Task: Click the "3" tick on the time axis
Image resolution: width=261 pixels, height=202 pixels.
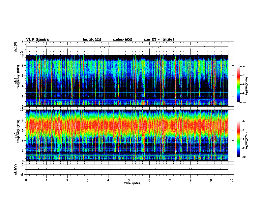Action: point(88,180)
